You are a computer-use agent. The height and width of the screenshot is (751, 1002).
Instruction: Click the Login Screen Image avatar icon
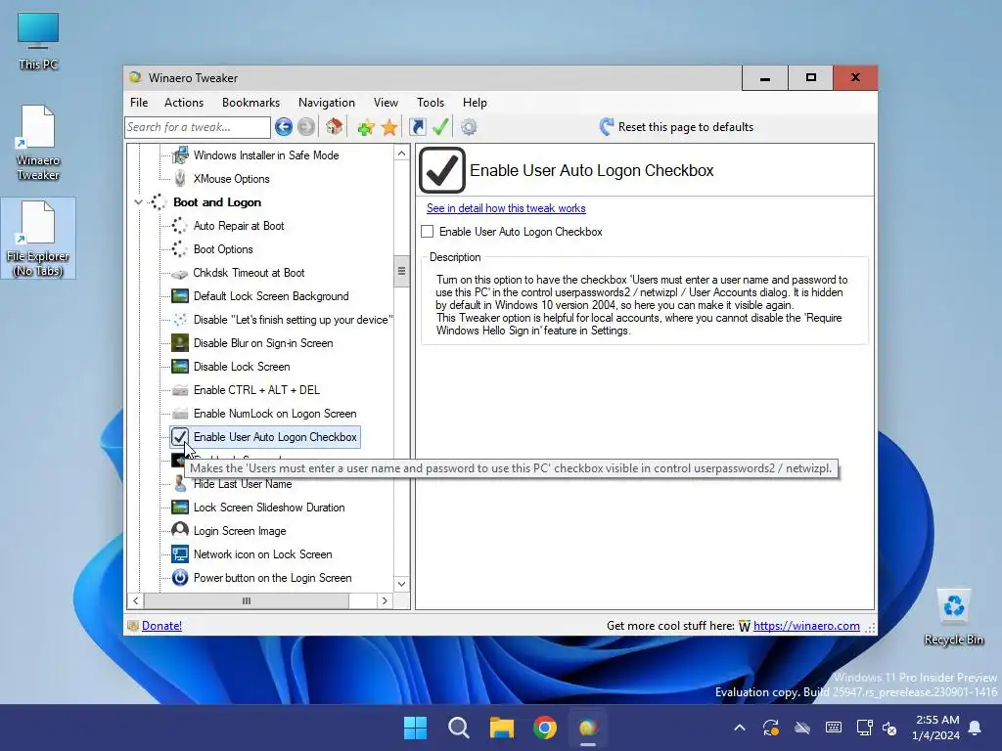point(180,531)
